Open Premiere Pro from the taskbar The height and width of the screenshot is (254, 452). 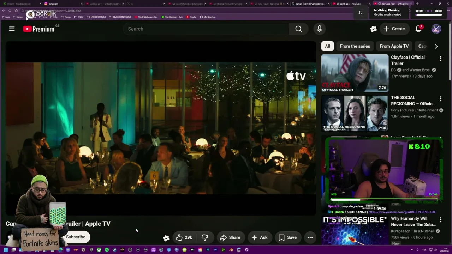[215, 250]
